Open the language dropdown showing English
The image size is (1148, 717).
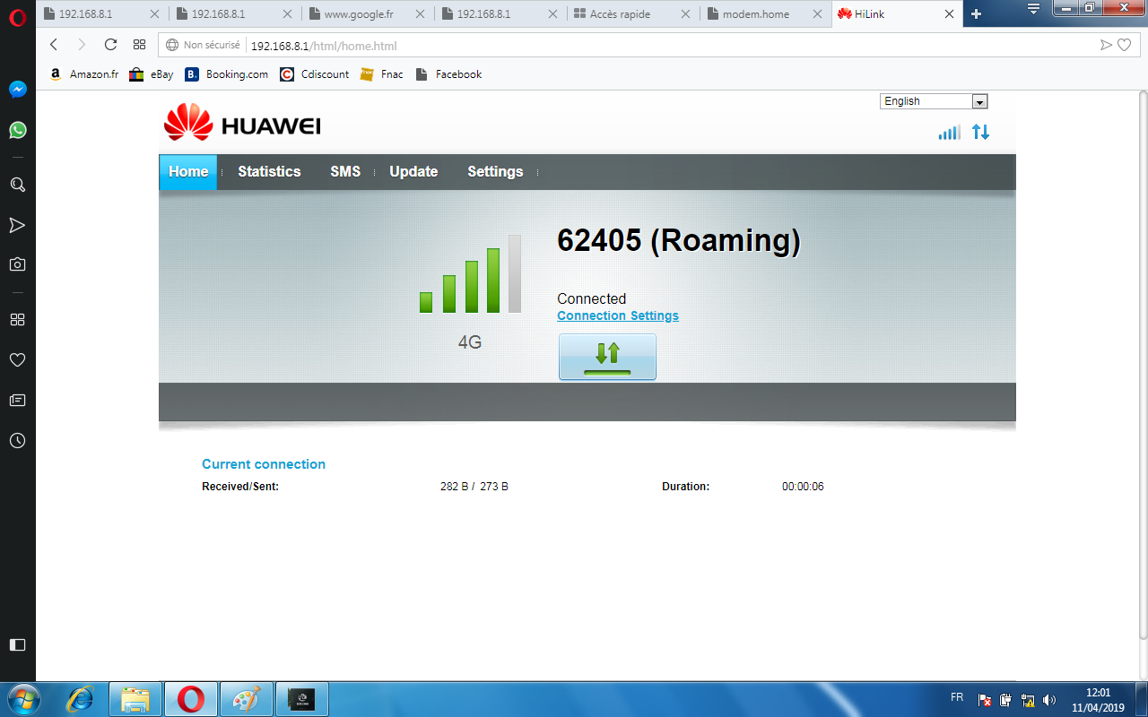(x=934, y=101)
